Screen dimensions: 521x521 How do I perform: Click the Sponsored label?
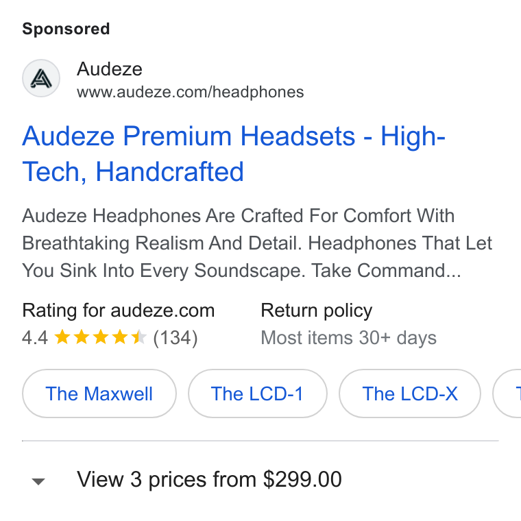[66, 29]
